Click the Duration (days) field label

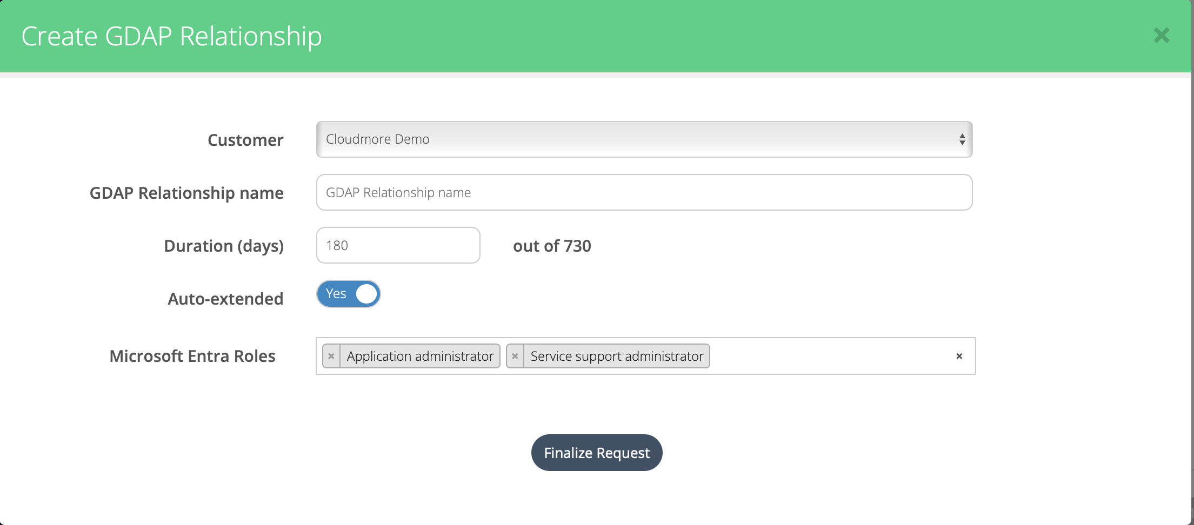(224, 246)
